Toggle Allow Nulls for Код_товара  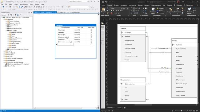click(x=91, y=30)
